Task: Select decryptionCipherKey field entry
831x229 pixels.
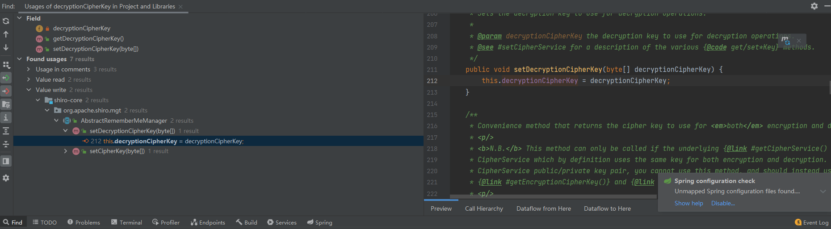Action: (x=81, y=28)
